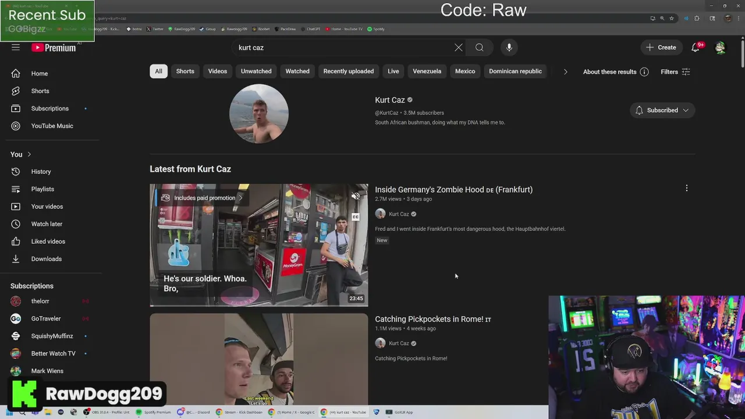Unmute the Frankfurt video preview
Image resolution: width=745 pixels, height=419 pixels.
coord(355,196)
